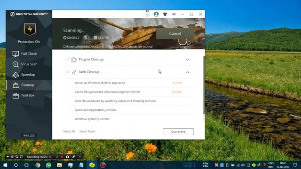
Task: Open File Explorer from the taskbar
Action: 59,165
